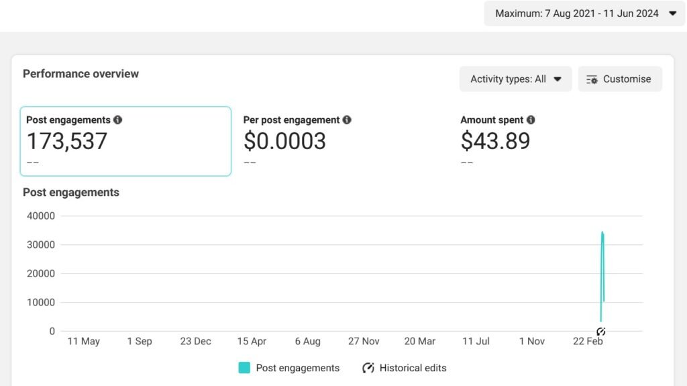Expand the Activity types: All dropdown
The image size is (687, 386).
coord(515,79)
